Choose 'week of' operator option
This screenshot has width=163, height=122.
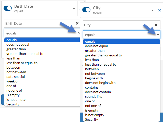tap(13, 81)
